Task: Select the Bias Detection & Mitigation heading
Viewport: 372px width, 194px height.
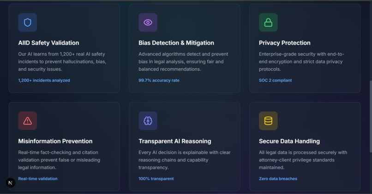Action: click(x=176, y=43)
